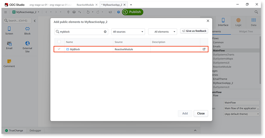Toggle the checkmark for the MyBlock row
Image resolution: width=265 pixels, height=138 pixels.
(59, 49)
